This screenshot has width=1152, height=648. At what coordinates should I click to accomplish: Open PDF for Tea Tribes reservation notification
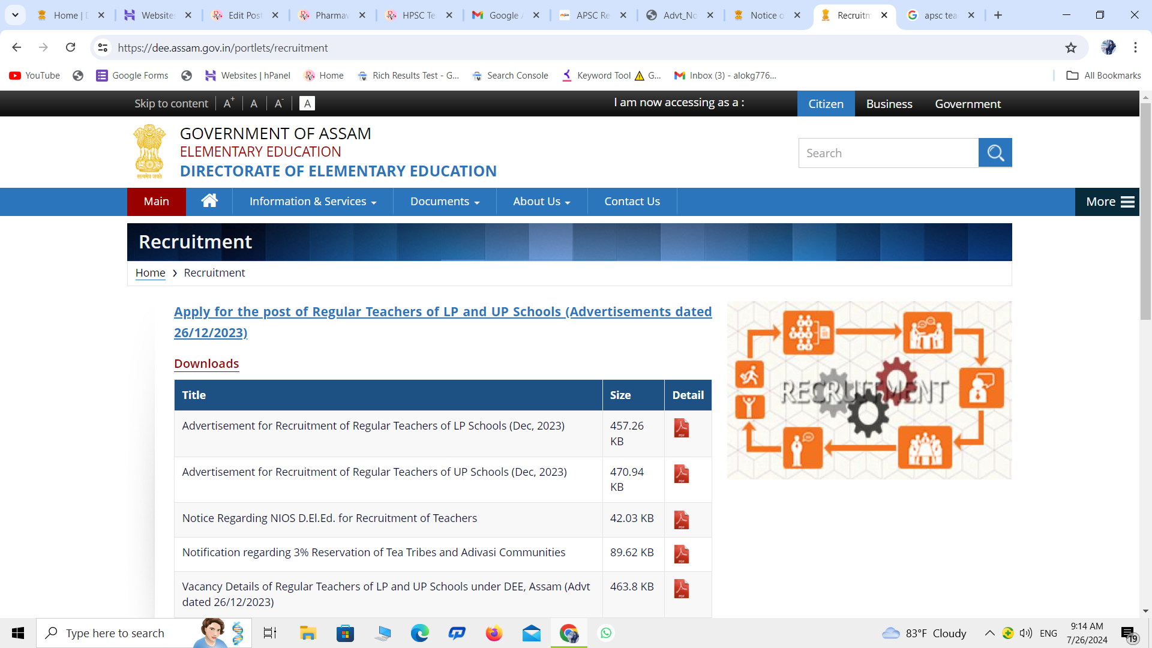(x=682, y=554)
